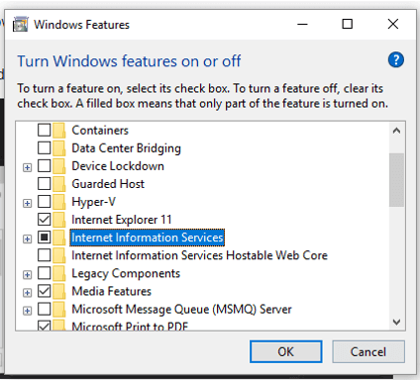The width and height of the screenshot is (420, 380).
Task: Confirm changes with the OK button
Action: pos(285,351)
